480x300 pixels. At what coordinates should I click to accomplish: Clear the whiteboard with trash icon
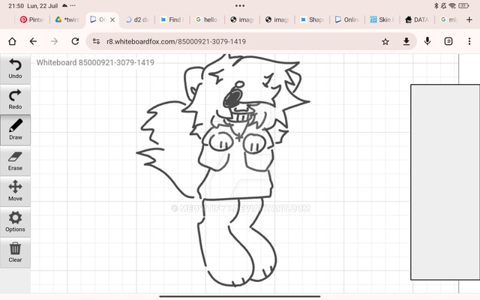click(15, 253)
